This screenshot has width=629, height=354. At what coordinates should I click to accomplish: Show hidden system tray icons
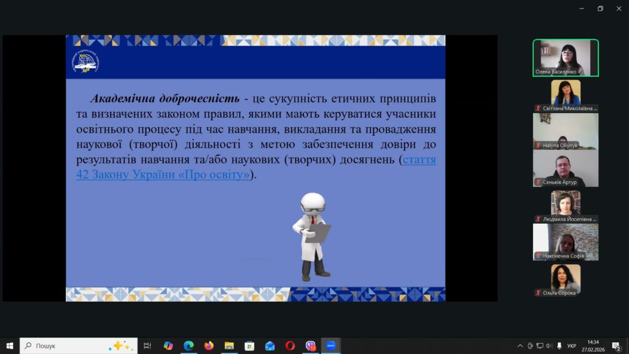click(520, 345)
